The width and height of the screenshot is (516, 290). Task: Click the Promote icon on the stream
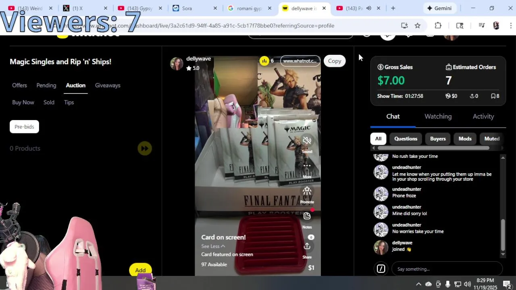307,191
